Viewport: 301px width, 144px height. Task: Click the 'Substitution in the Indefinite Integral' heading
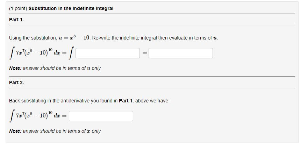pyautogui.click(x=71, y=9)
